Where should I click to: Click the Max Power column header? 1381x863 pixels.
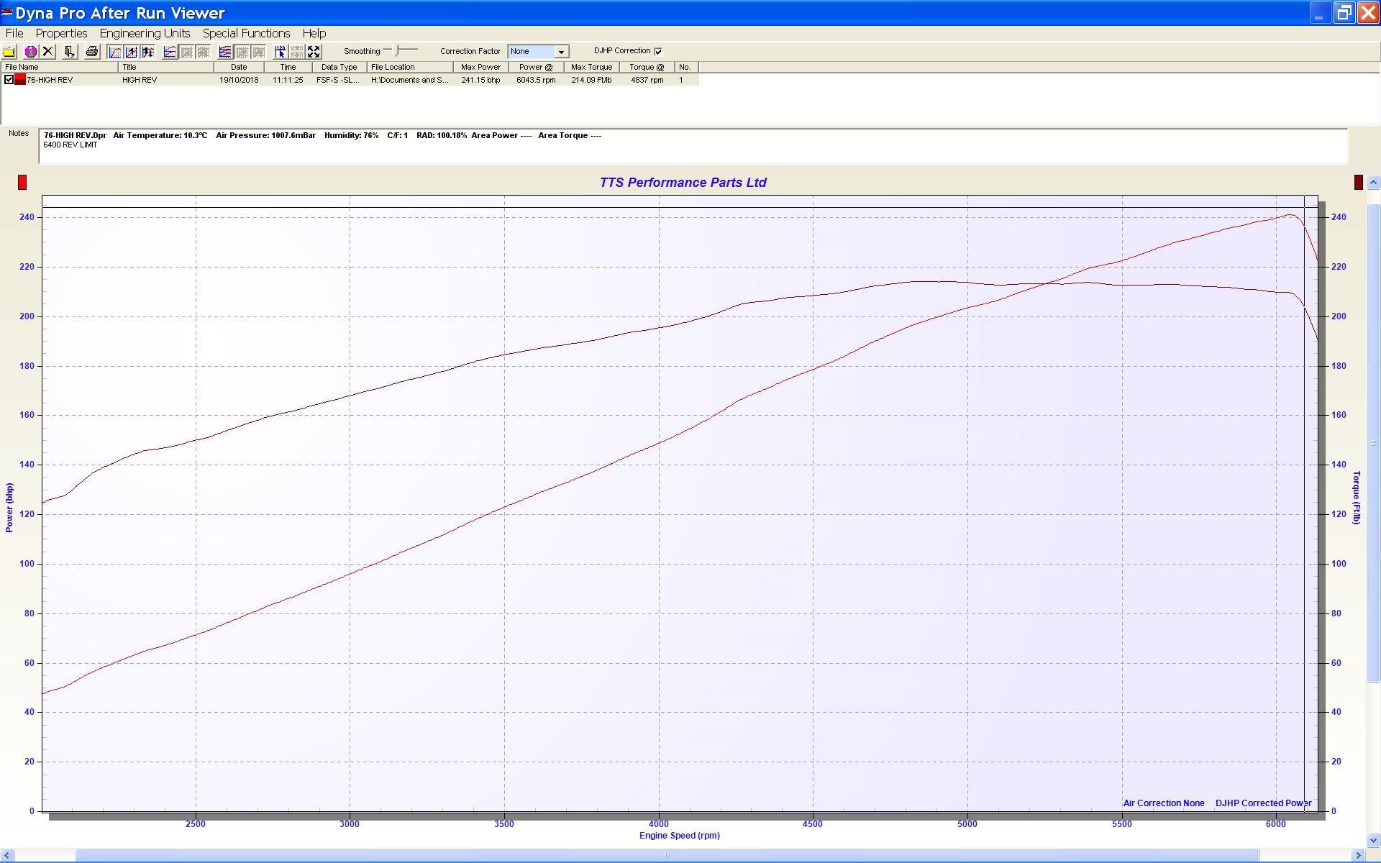[x=480, y=67]
